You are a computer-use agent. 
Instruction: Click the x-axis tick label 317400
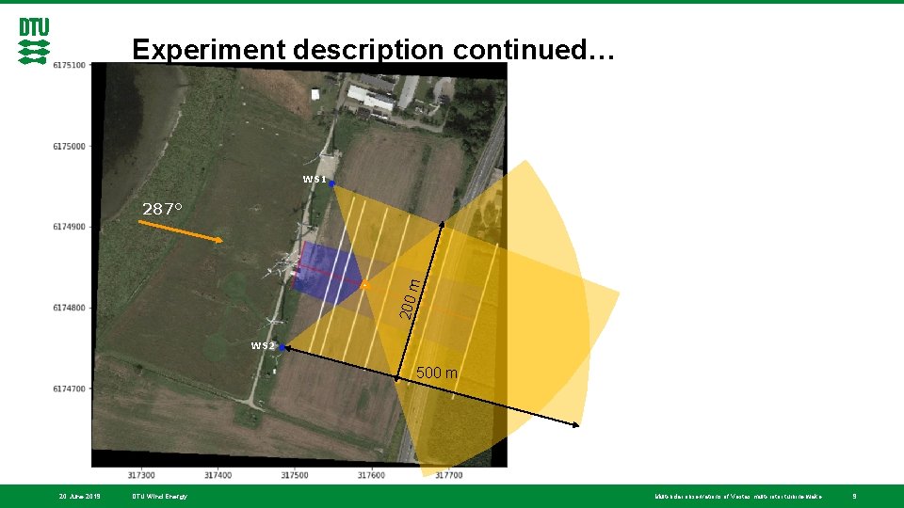coord(218,475)
